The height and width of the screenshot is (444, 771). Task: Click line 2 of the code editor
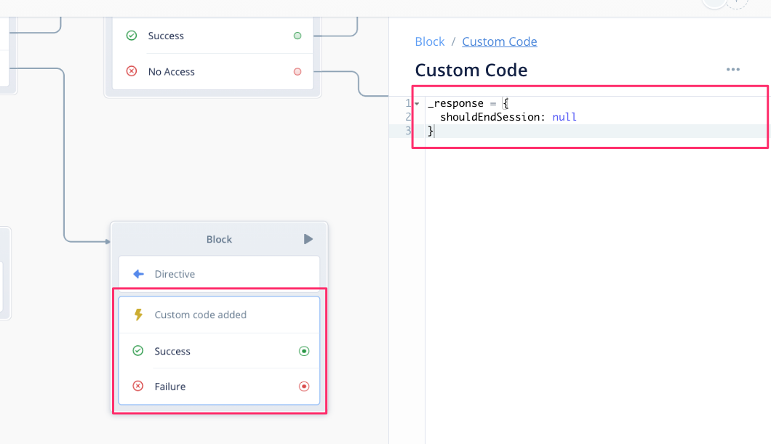pyautogui.click(x=508, y=117)
